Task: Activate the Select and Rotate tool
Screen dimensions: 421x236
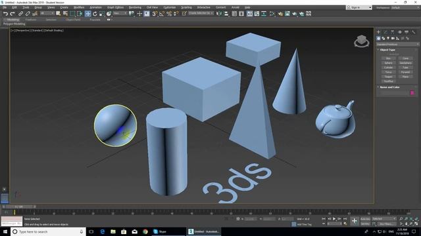Action: (95, 14)
